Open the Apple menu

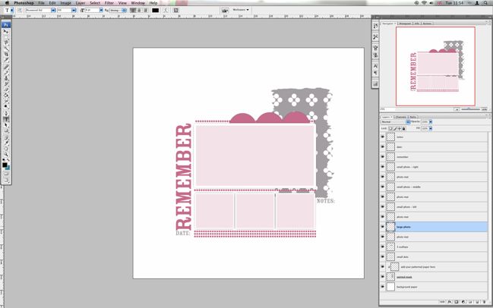coord(7,3)
